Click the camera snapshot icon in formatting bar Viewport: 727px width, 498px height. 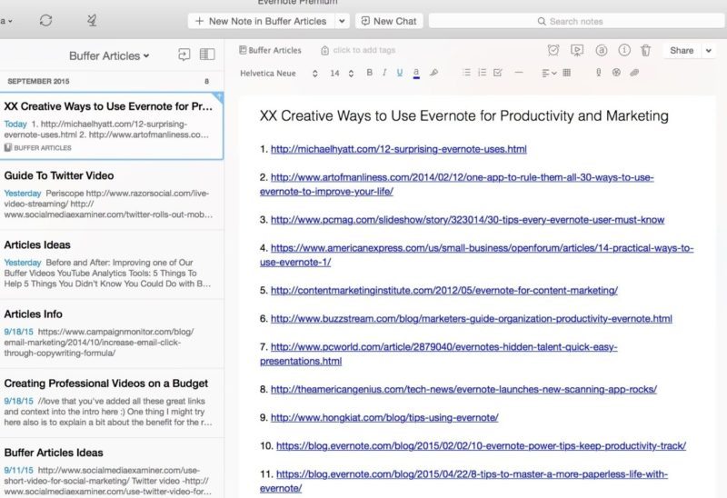click(x=616, y=73)
